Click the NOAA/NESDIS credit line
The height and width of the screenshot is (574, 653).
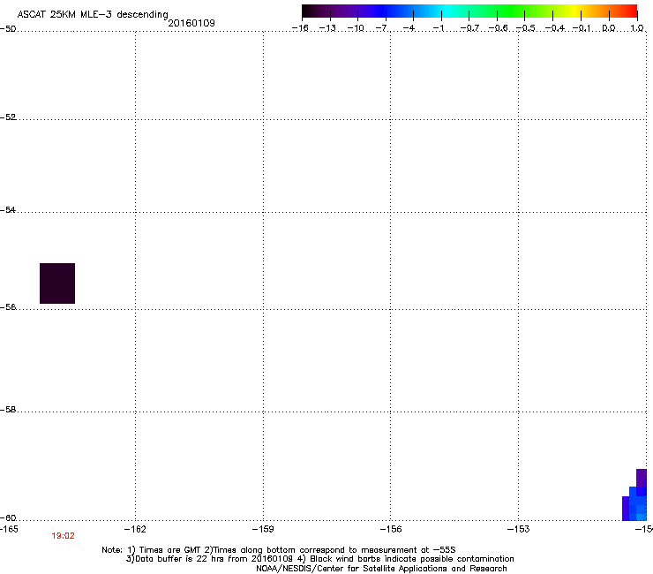(x=381, y=569)
